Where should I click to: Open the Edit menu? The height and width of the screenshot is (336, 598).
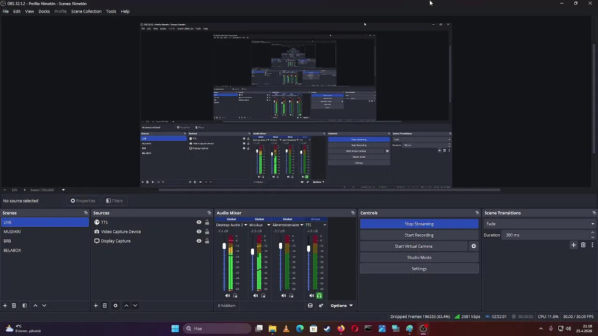(17, 11)
